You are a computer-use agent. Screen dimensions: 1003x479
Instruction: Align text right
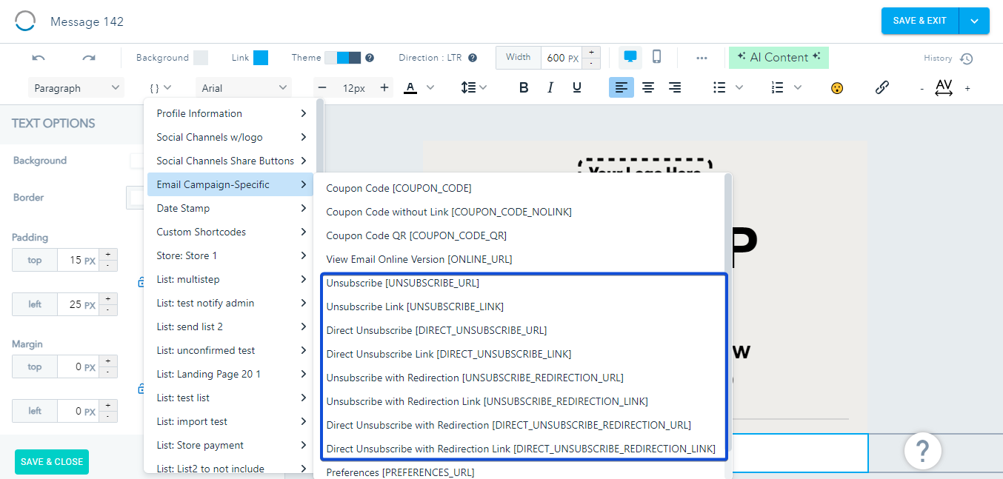pos(675,88)
